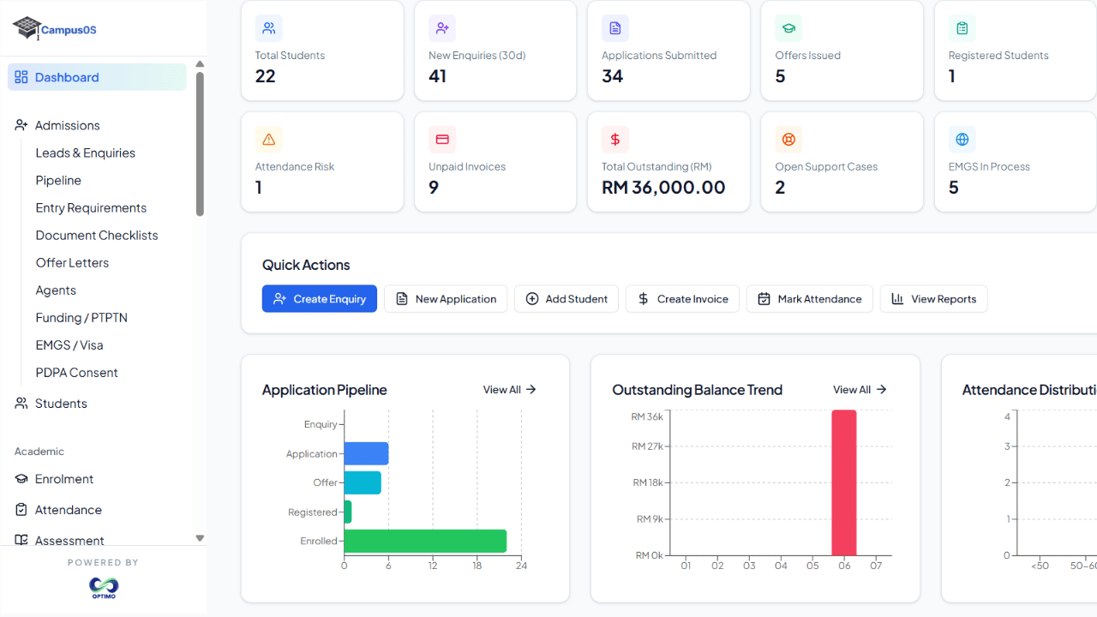Click the Create Enquiry button

[320, 299]
